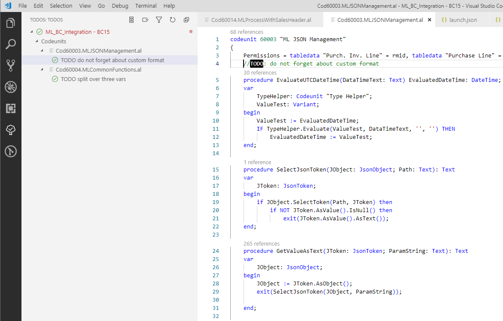Open the Source Control view
This screenshot has height=321, width=503.
11,65
